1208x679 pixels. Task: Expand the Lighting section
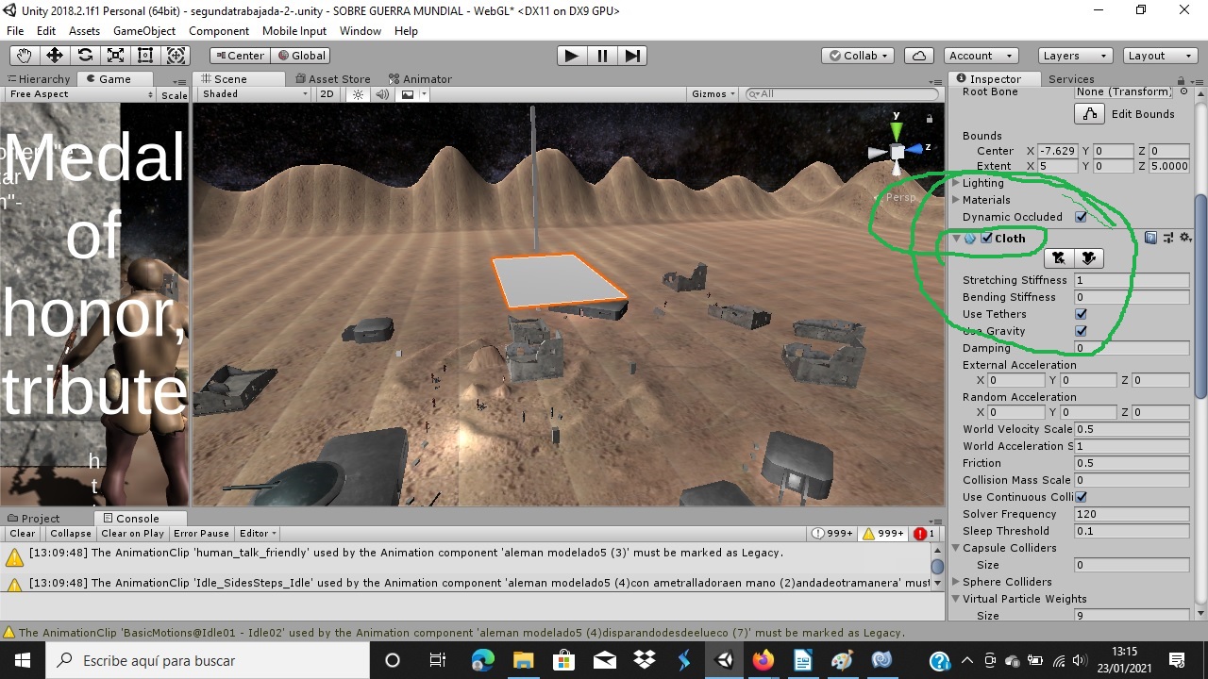tap(956, 183)
